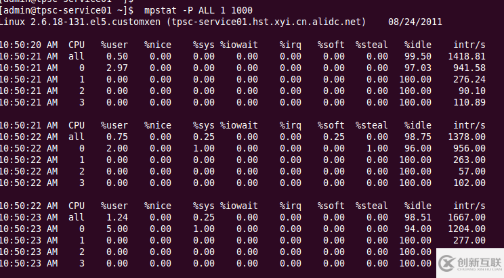Select kernel string 'Linux 2.6.18-131.el5.customxen'
The width and height of the screenshot is (504, 278).
pyautogui.click(x=80, y=22)
